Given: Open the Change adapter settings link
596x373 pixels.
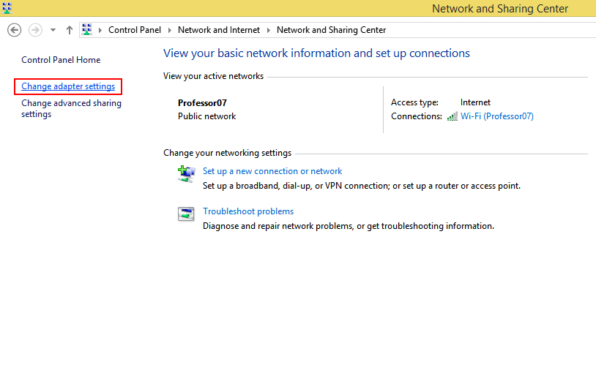Looking at the screenshot, I should click(68, 86).
